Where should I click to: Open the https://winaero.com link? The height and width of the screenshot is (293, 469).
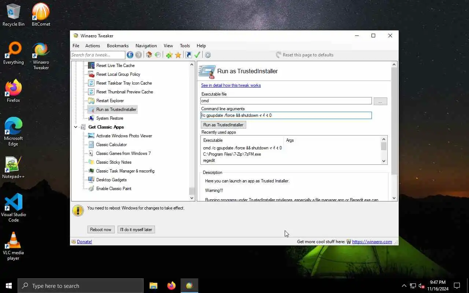tap(372, 242)
